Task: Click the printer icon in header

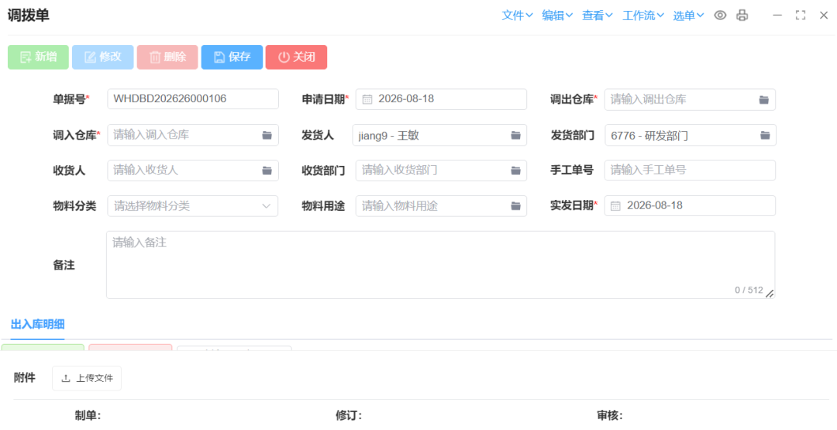Action: click(742, 15)
